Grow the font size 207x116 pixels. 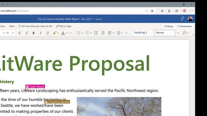click(19, 33)
